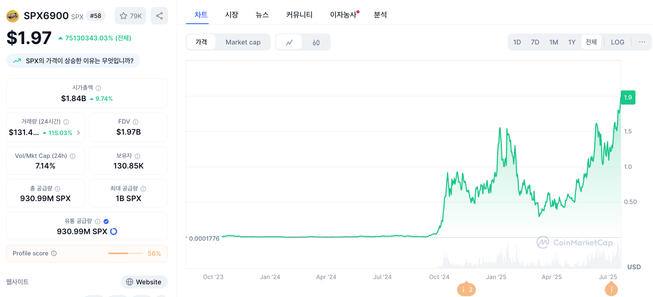This screenshot has height=297, width=653.
Task: Open the chart three-dots more options
Action: (642, 42)
